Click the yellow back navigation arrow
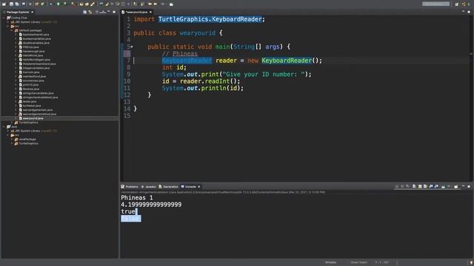This screenshot has width=474, height=266. click(150, 4)
